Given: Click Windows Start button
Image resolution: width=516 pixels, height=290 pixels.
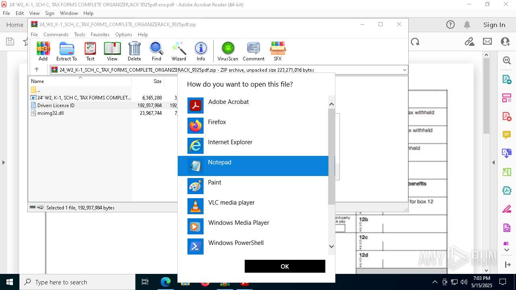Looking at the screenshot, I should [10, 282].
